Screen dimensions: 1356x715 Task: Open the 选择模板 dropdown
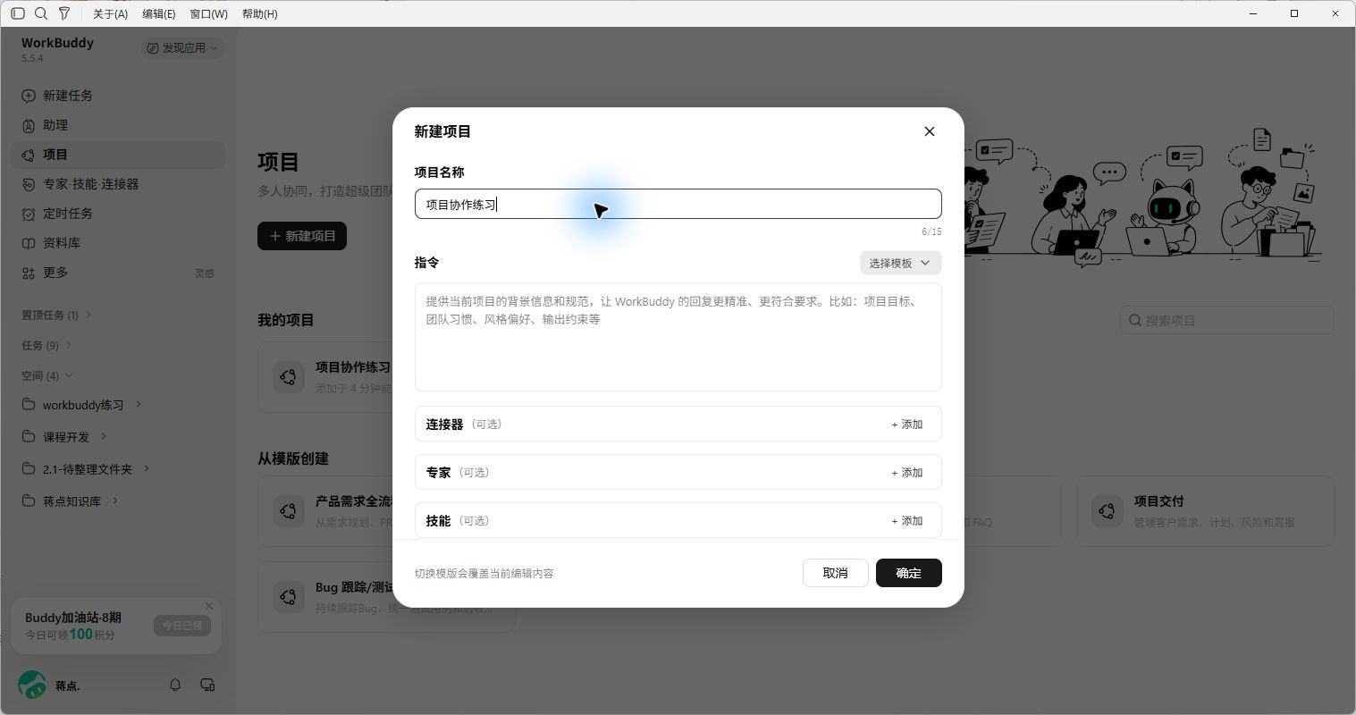(x=900, y=263)
